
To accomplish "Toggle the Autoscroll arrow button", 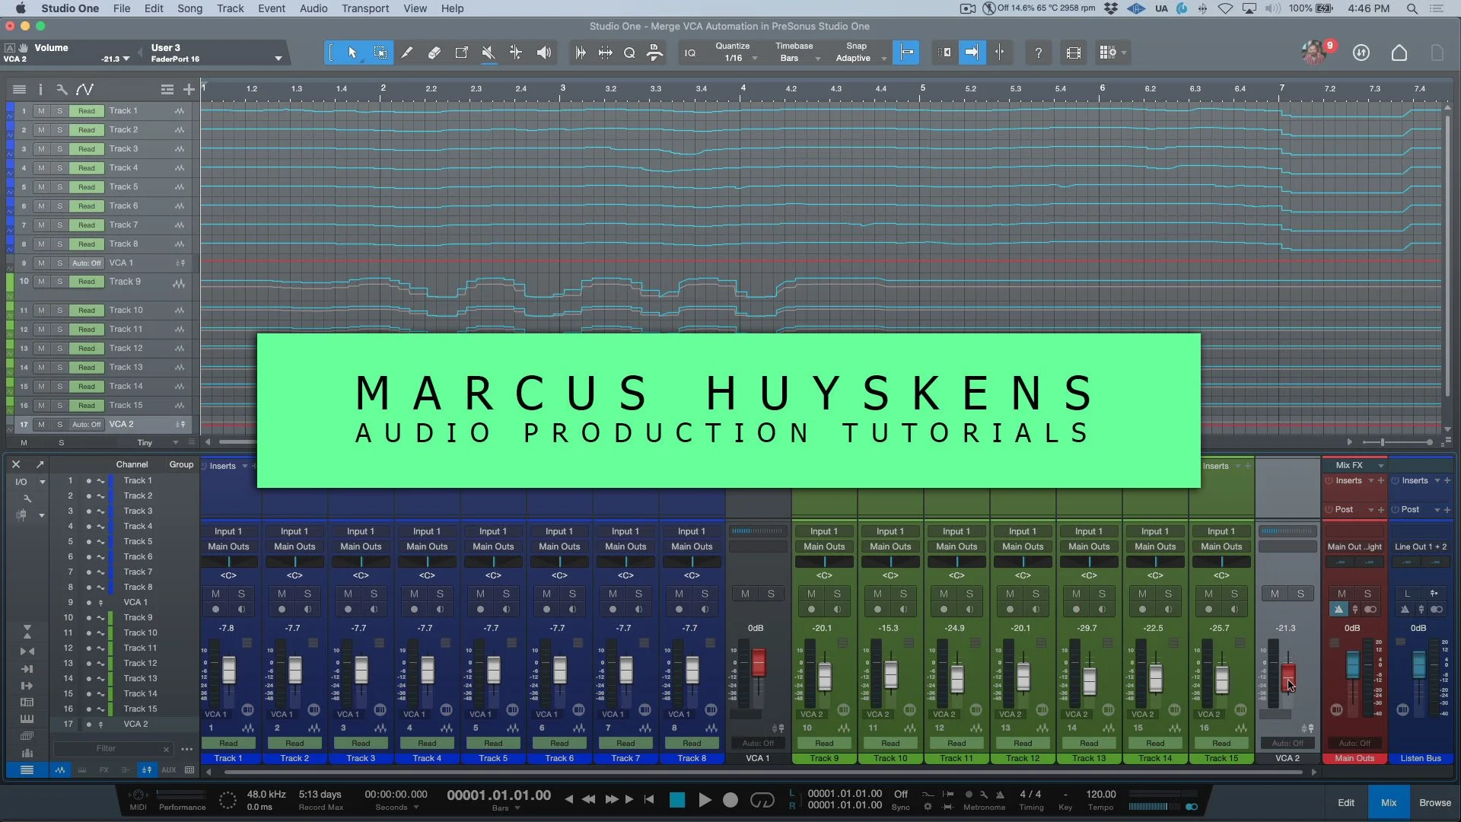I will click(972, 53).
